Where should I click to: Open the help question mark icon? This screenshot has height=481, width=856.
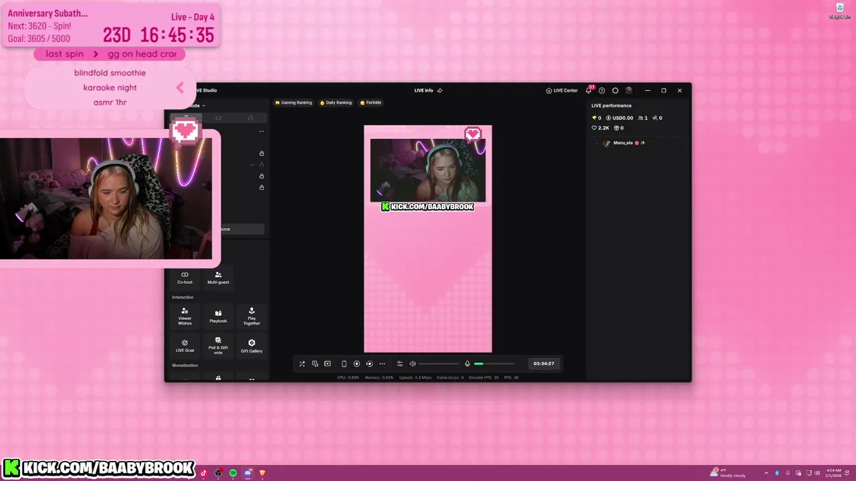pos(602,90)
